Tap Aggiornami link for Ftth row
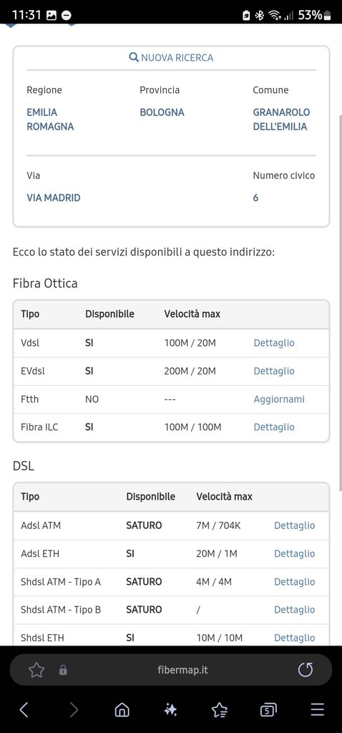The height and width of the screenshot is (733, 342). tap(279, 399)
